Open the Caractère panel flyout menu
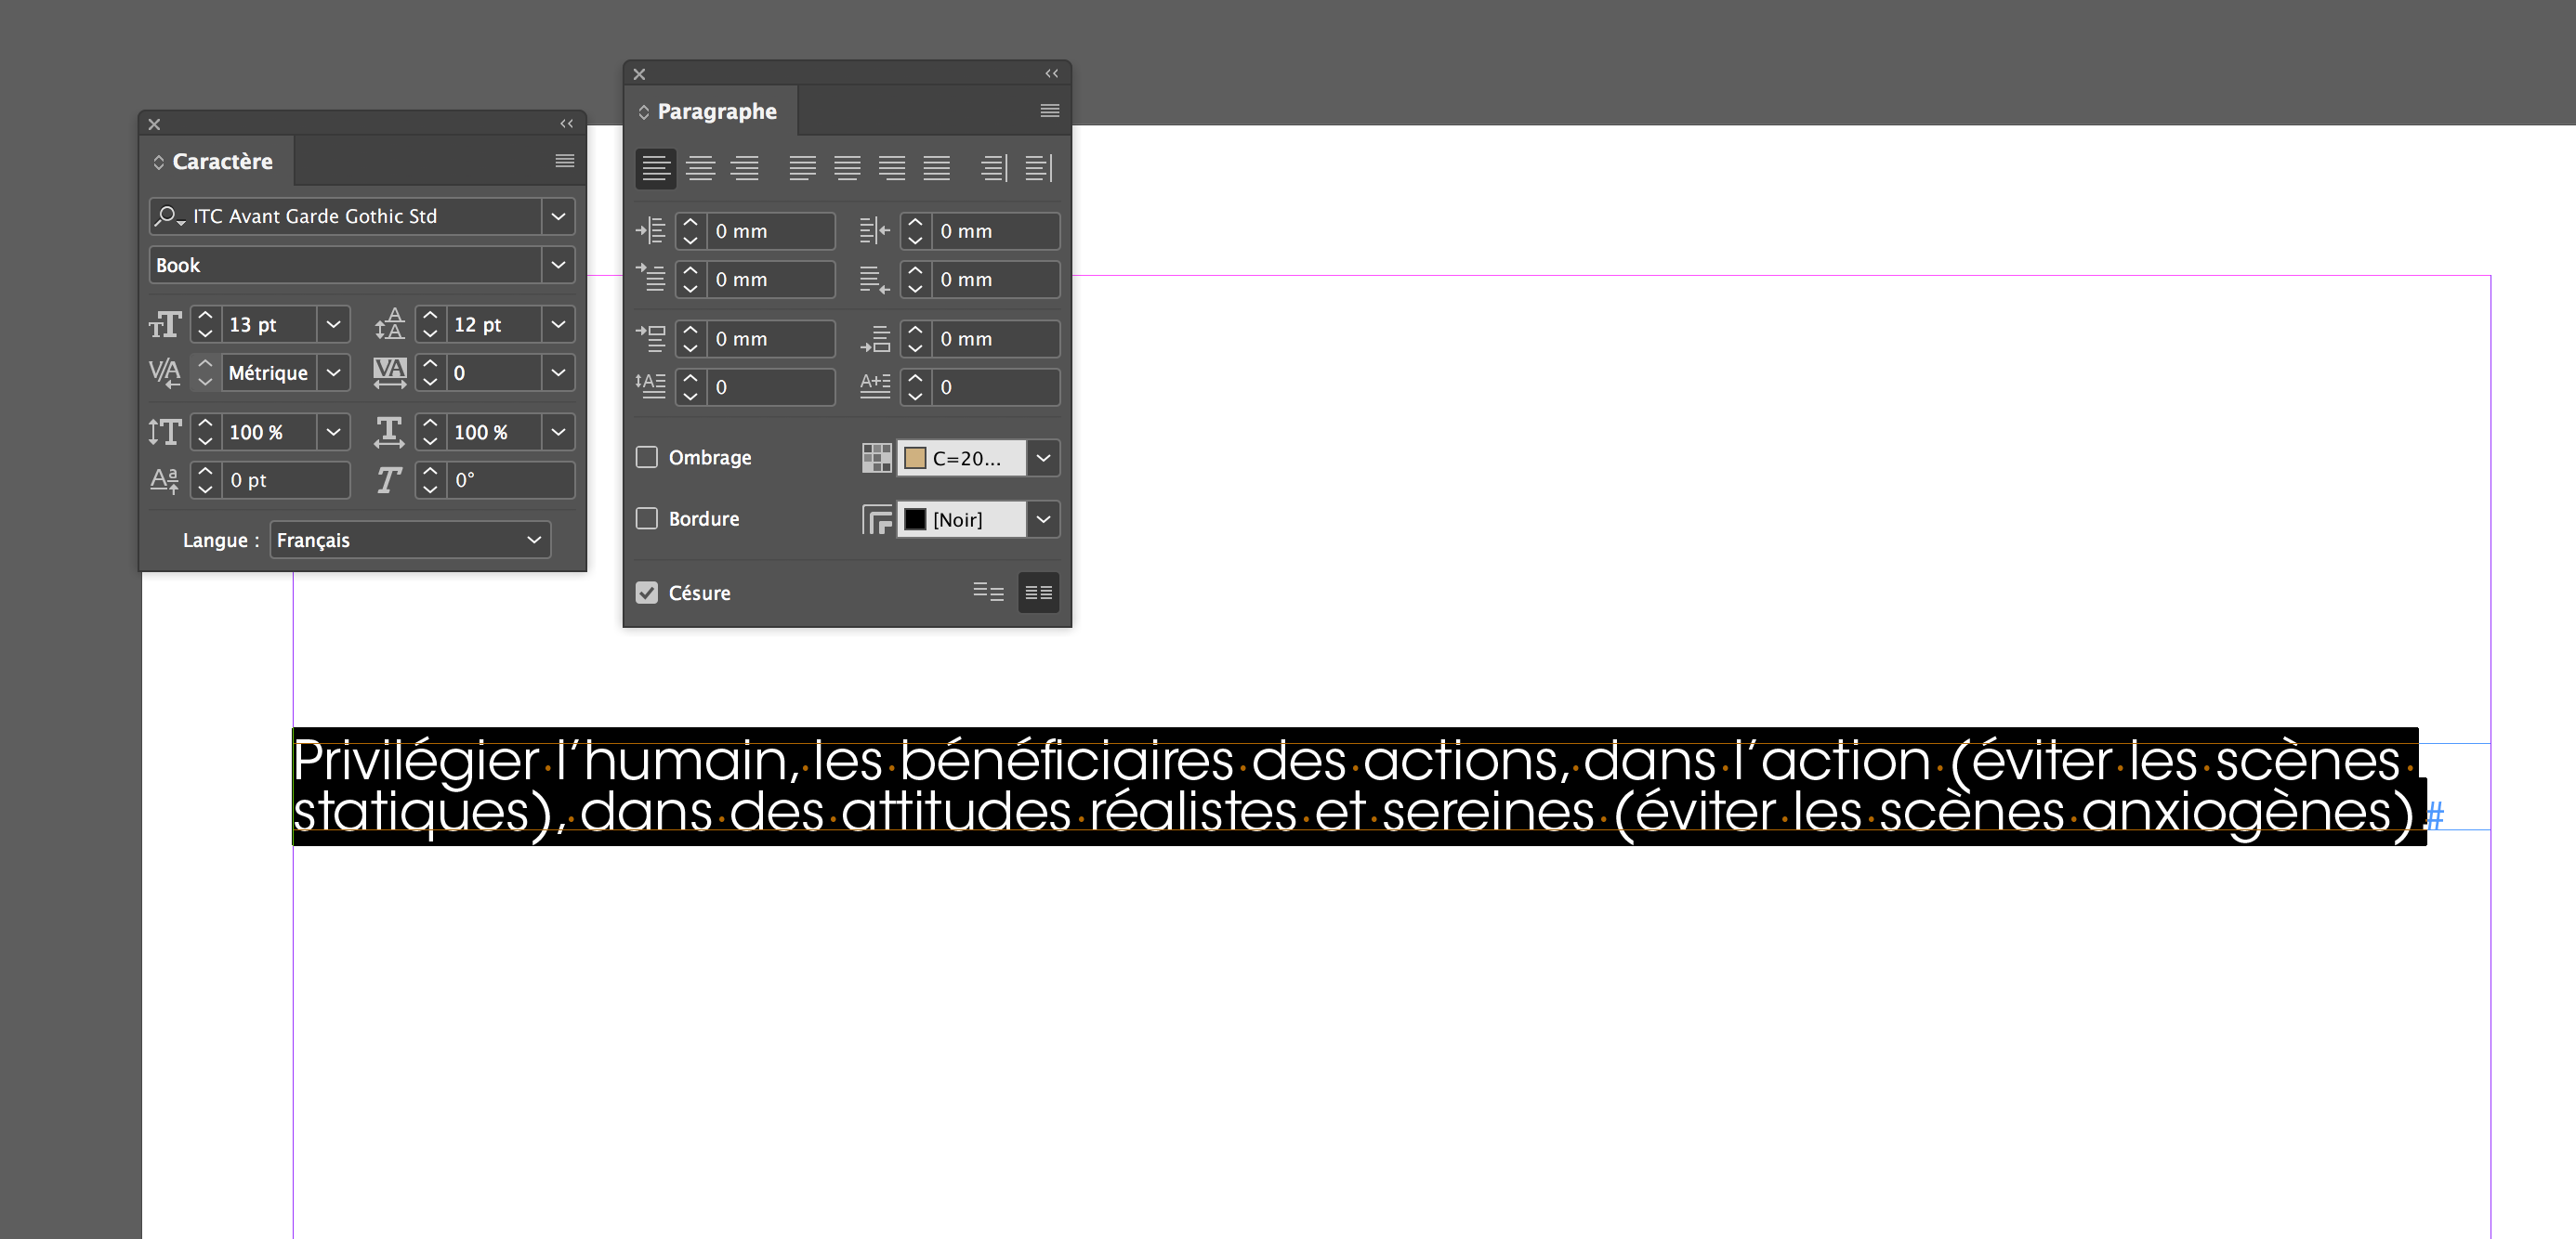Viewport: 2576px width, 1239px height. coord(564,161)
